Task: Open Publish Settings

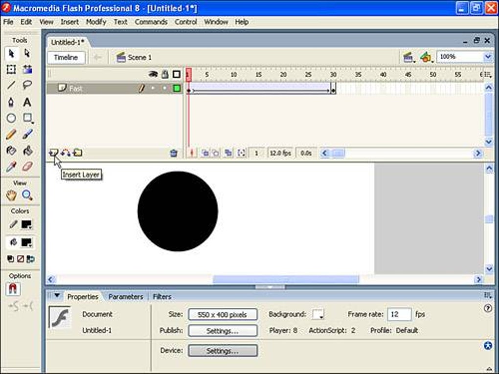Action: pyautogui.click(x=222, y=330)
